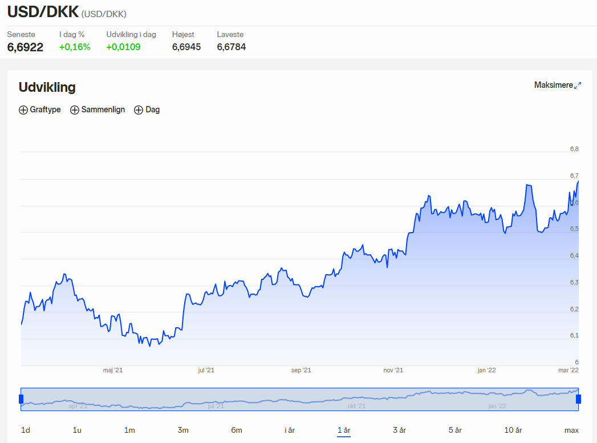
Task: Open the Graftype plus icon
Action: pos(23,110)
